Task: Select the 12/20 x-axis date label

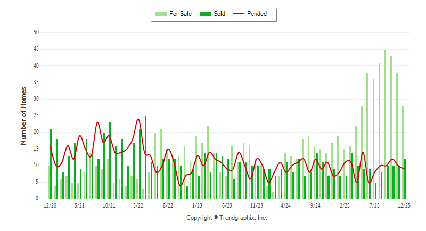Action: click(x=50, y=205)
